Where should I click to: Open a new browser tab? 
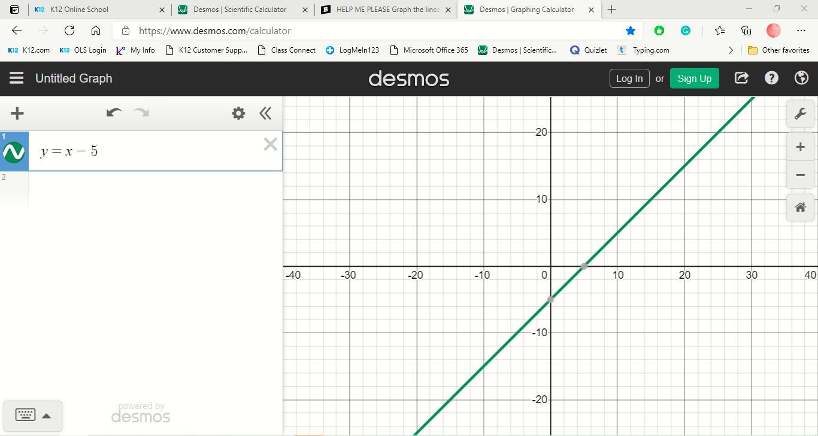pos(611,10)
